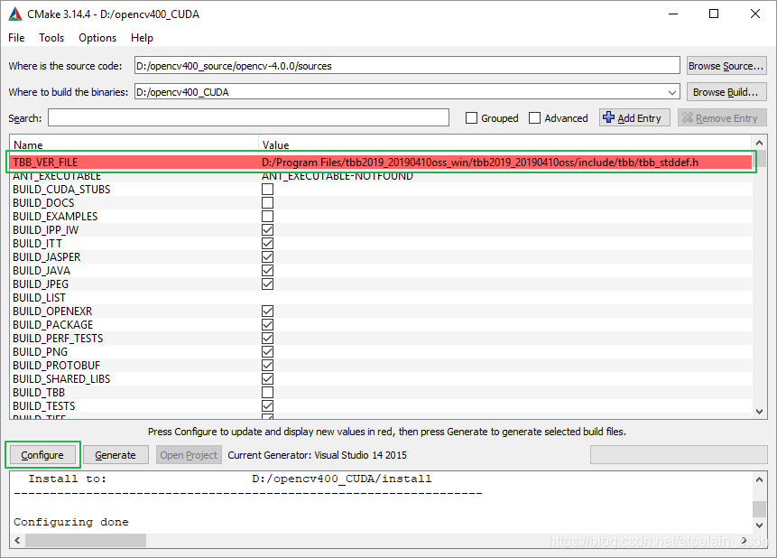777x558 pixels.
Task: Click the Generate button
Action: (x=116, y=455)
